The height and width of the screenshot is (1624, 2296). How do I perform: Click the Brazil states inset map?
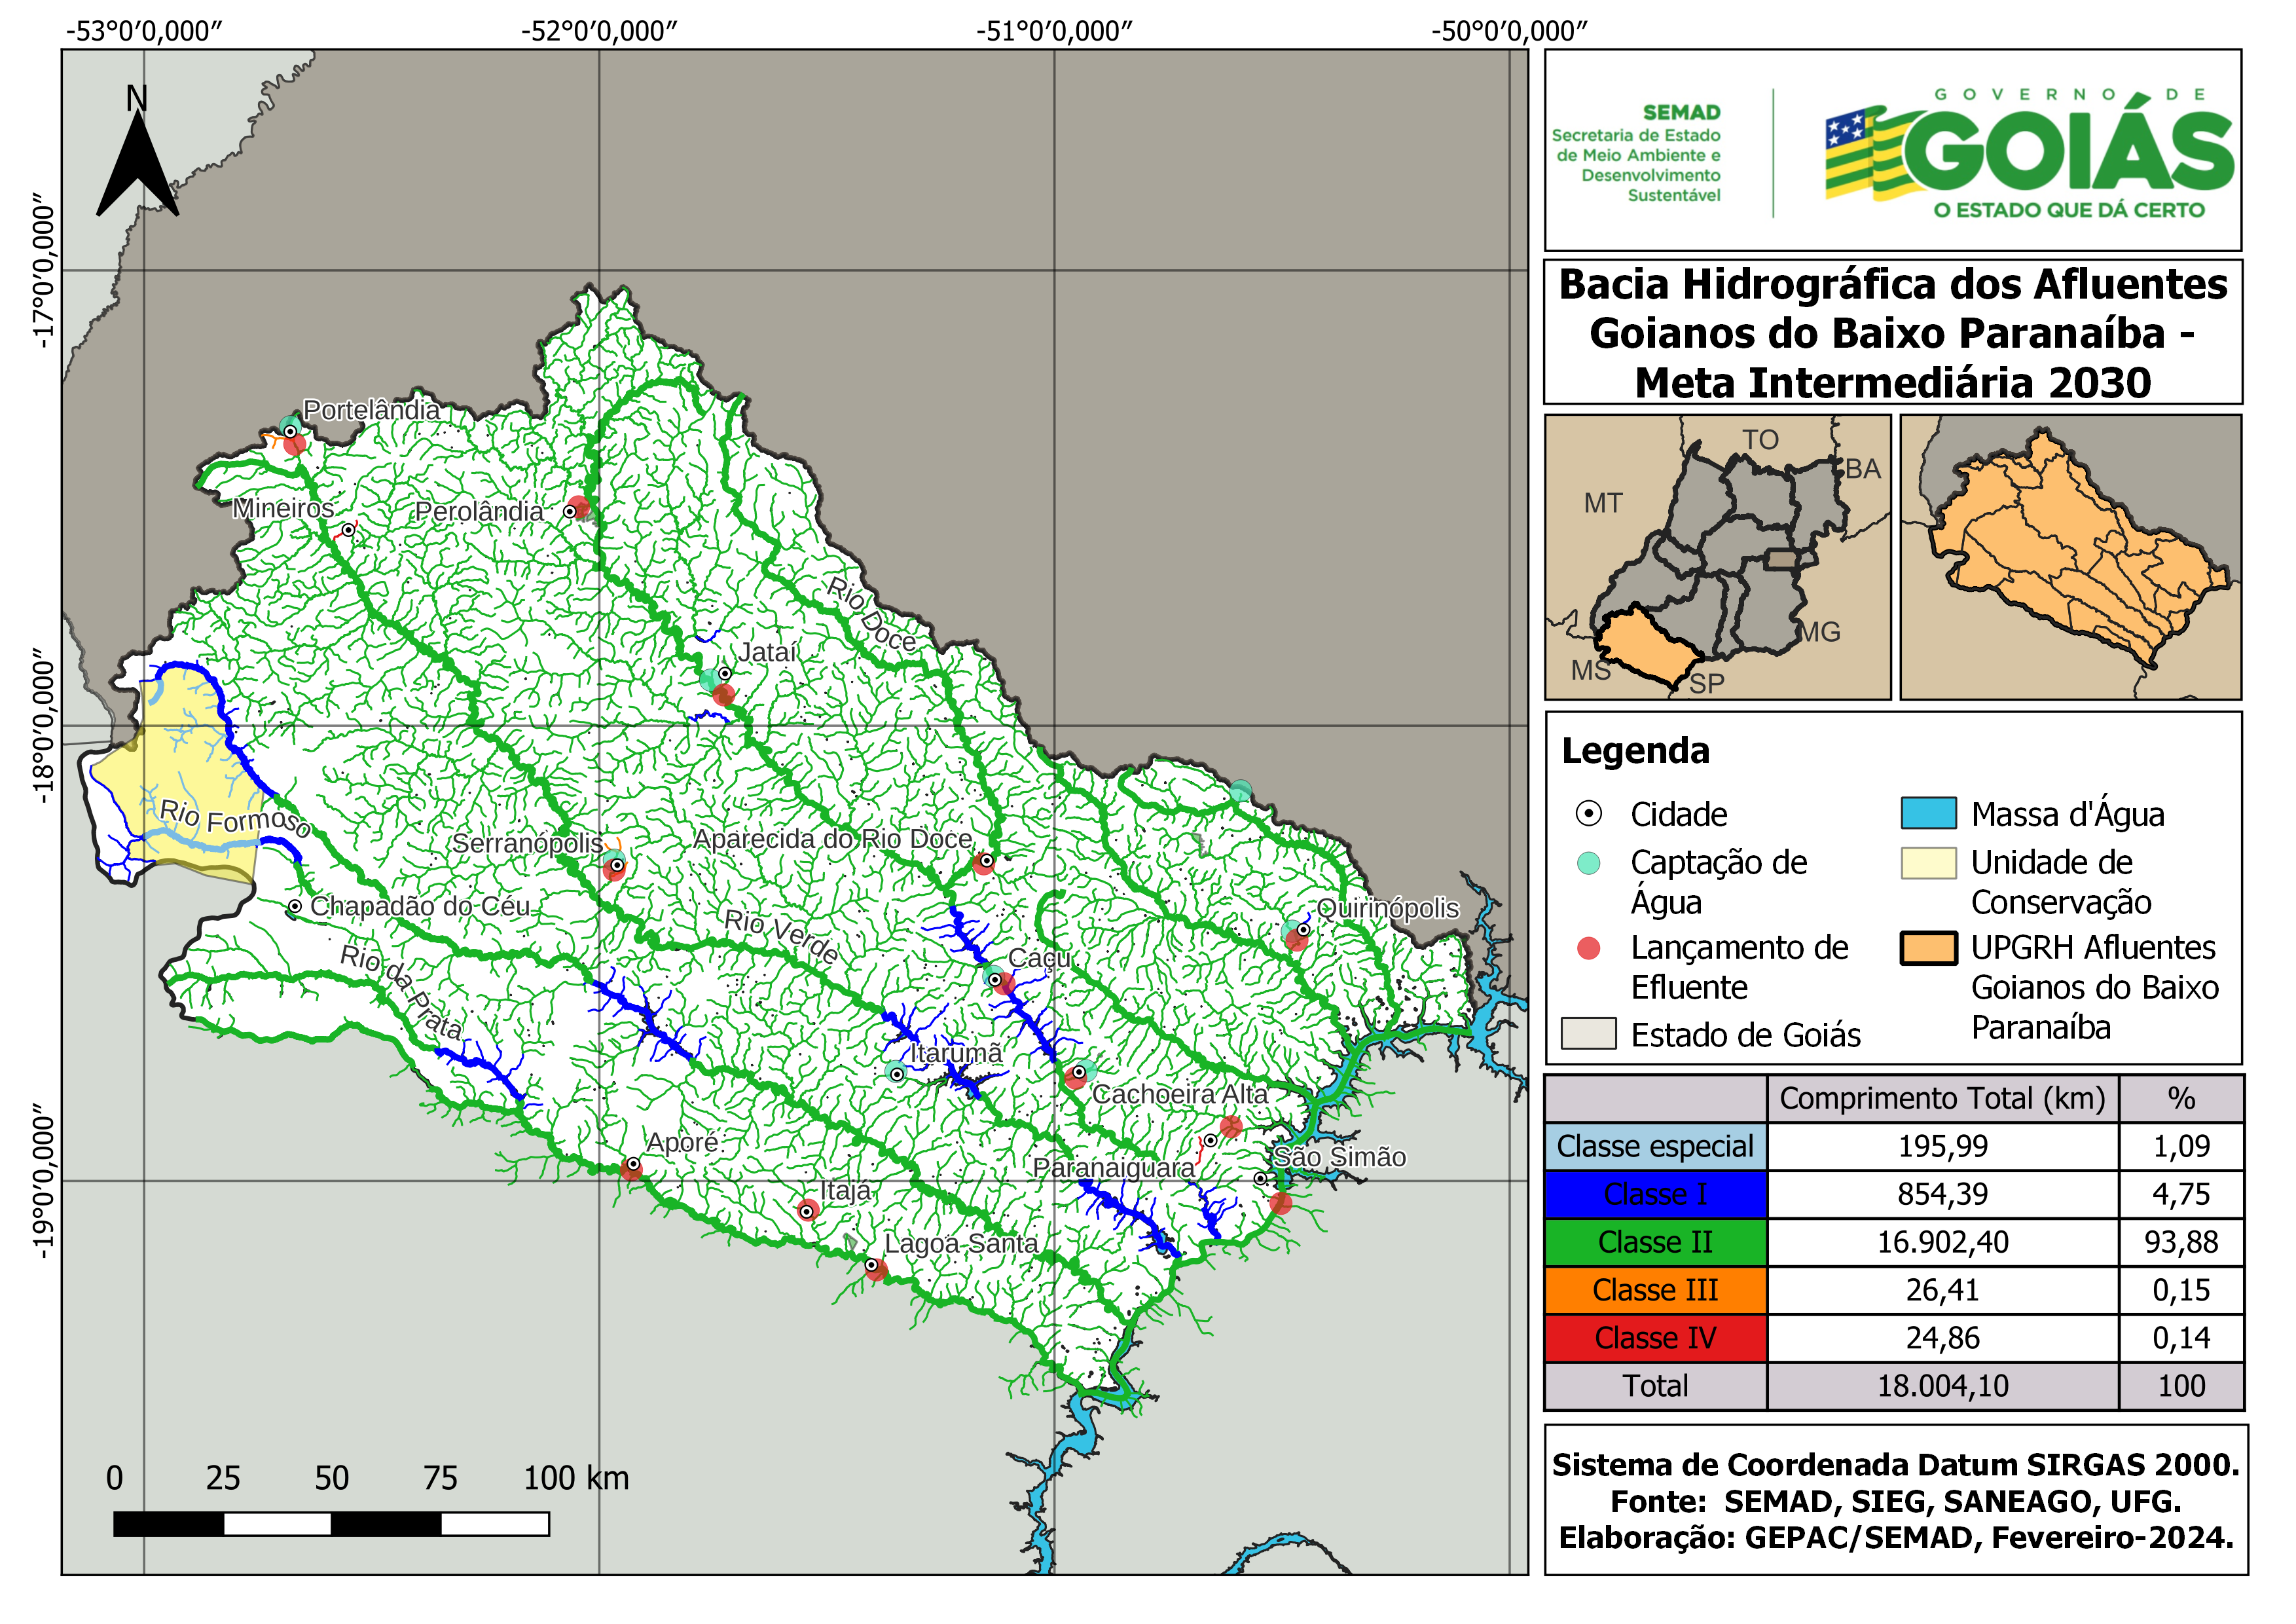1717,557
